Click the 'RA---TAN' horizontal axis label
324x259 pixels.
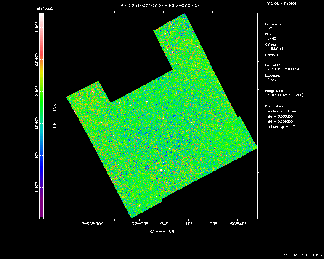(162, 231)
